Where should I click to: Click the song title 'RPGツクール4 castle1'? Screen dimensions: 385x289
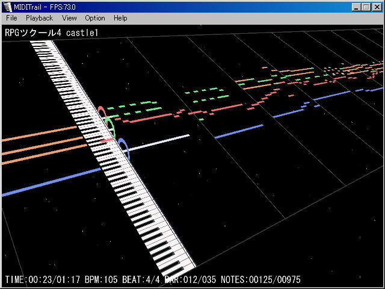point(52,33)
